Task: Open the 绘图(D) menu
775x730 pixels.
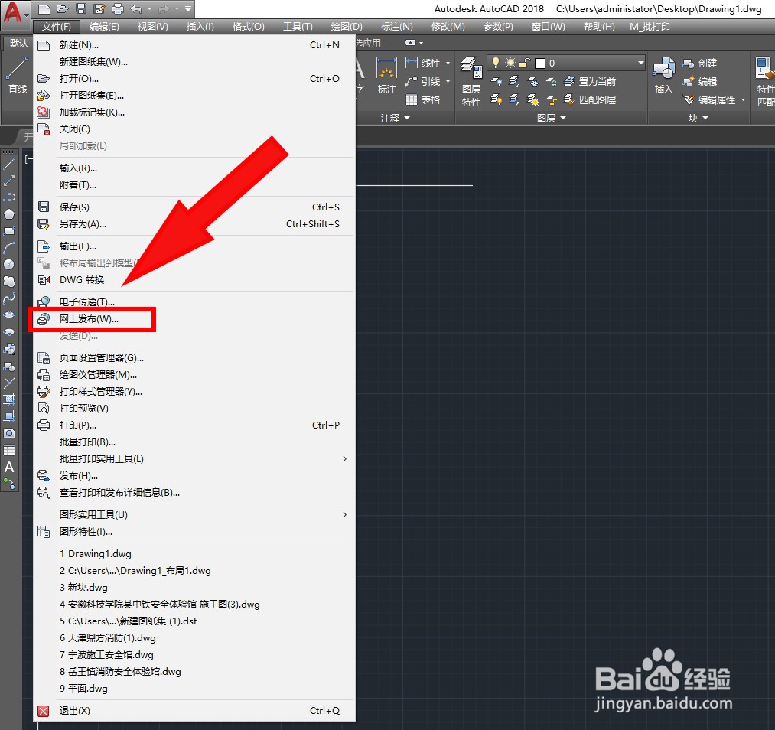Action: point(347,27)
